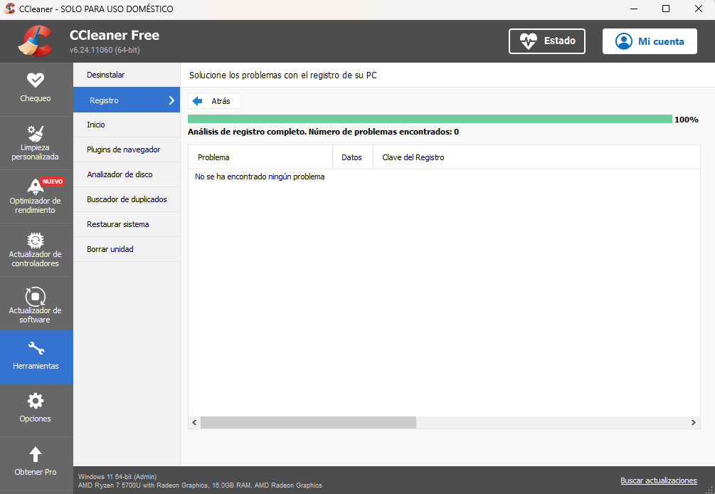Screen dimensions: 715x494
Task: Open Buscador de duplicados
Action: (127, 199)
